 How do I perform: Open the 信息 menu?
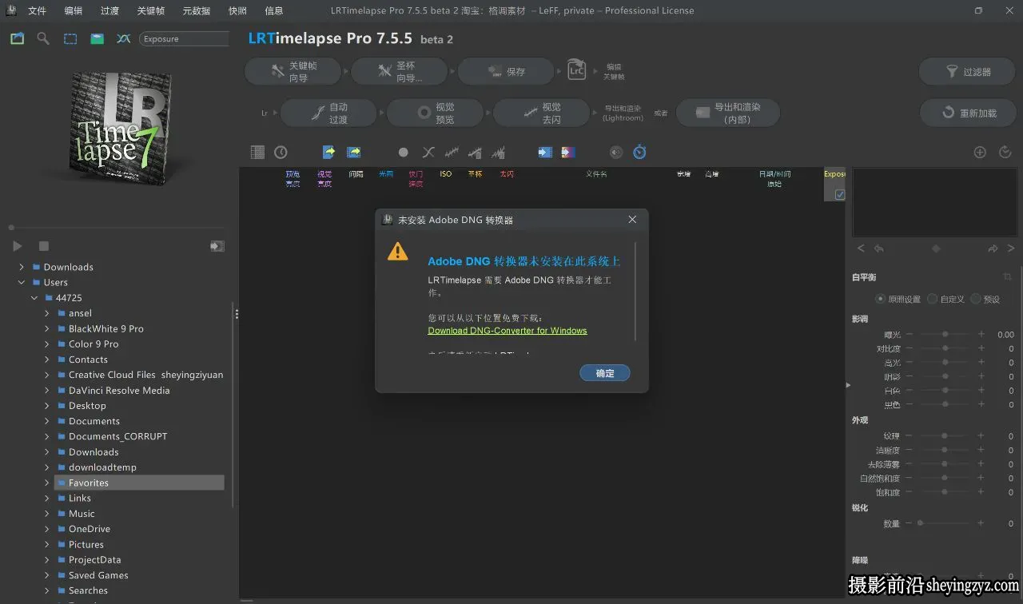[273, 11]
